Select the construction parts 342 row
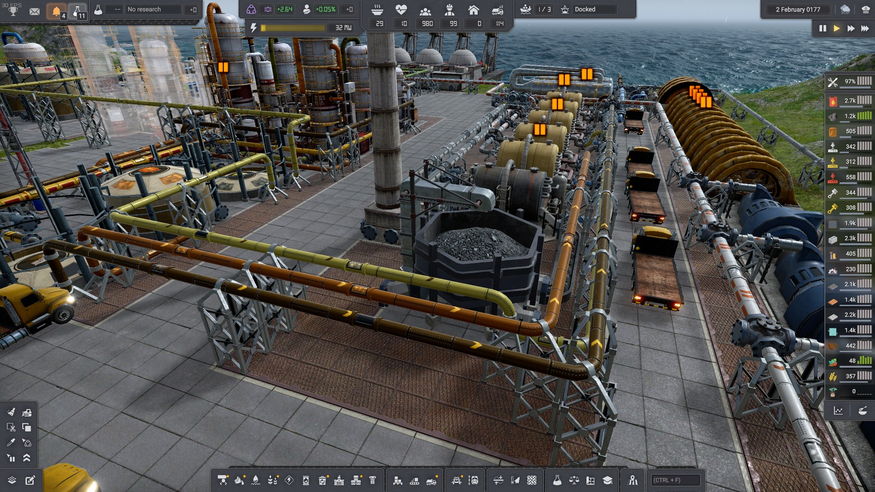This screenshot has height=492, width=875. click(x=850, y=147)
